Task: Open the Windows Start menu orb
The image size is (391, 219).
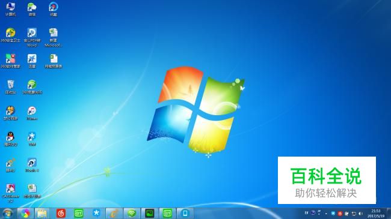Action: click(7, 214)
